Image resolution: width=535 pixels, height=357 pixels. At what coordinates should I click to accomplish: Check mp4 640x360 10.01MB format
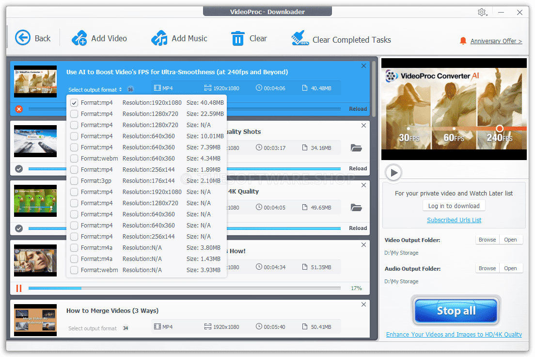(x=74, y=136)
